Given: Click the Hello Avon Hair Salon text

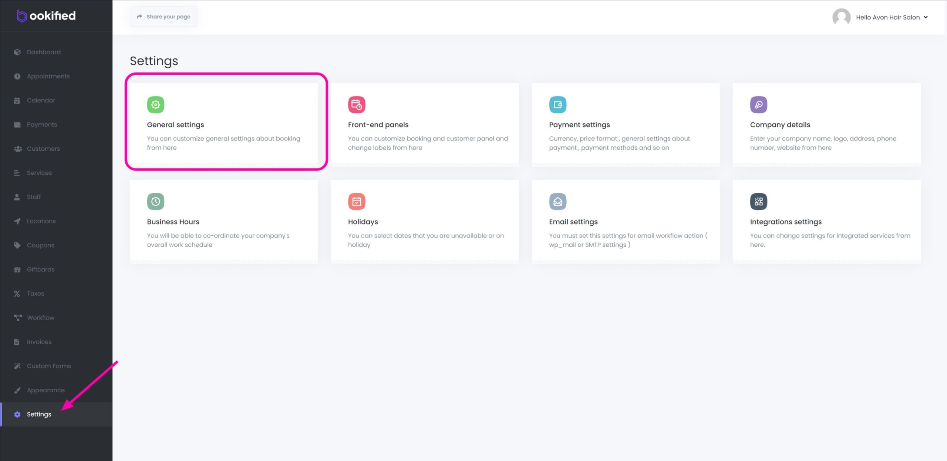Looking at the screenshot, I should 888,17.
